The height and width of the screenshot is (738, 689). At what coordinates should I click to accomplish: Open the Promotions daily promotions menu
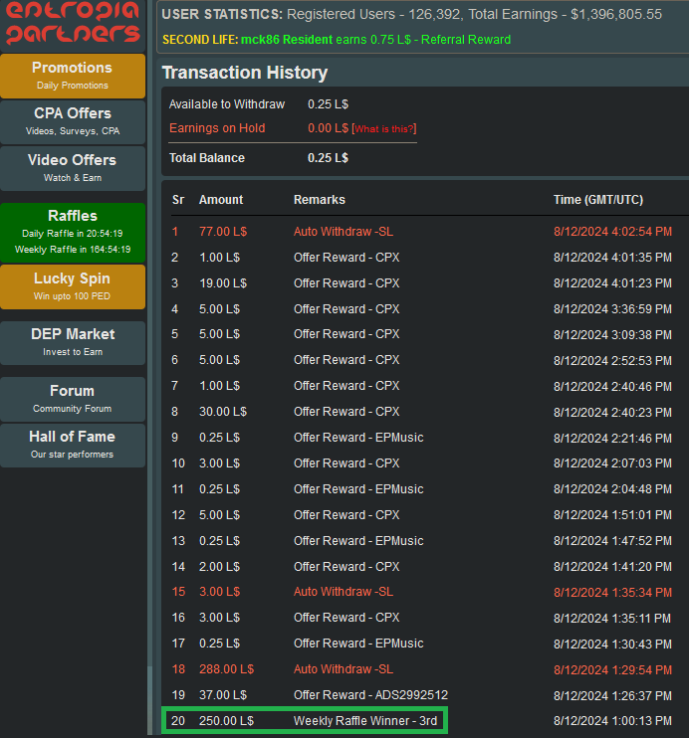[73, 76]
